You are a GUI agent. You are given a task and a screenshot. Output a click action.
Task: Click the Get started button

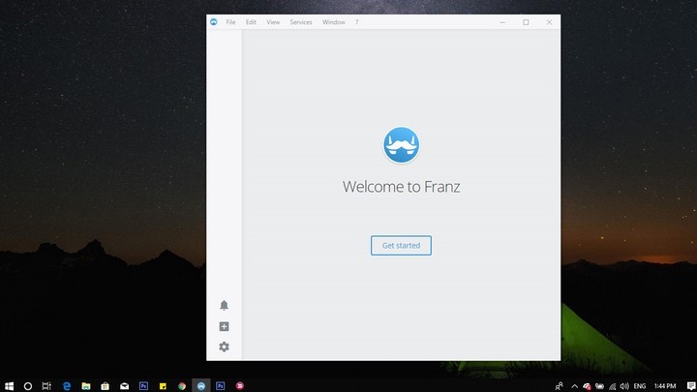pos(401,246)
